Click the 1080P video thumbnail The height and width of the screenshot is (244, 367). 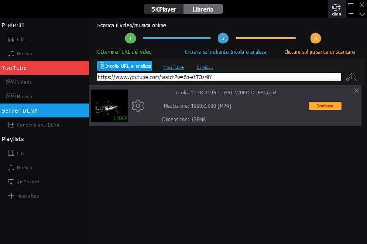(109, 106)
